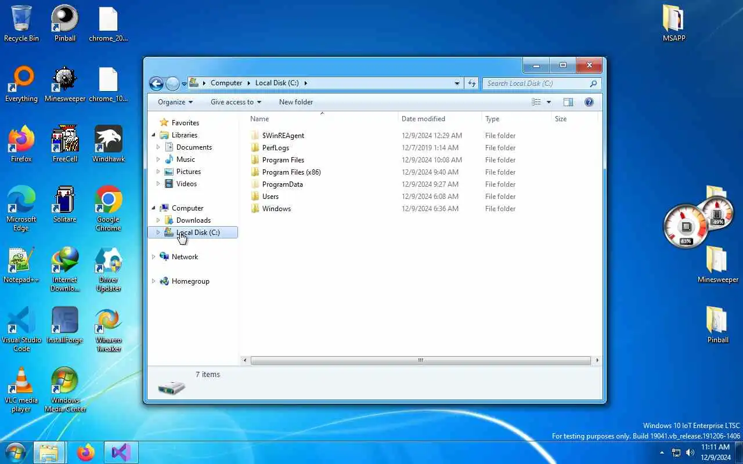This screenshot has height=464, width=743.
Task: Launch Minesweeper shortcut in left desktop column
Action: coord(65,84)
